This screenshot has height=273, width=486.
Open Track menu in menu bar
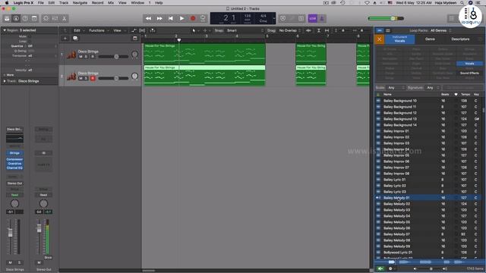(64, 3)
